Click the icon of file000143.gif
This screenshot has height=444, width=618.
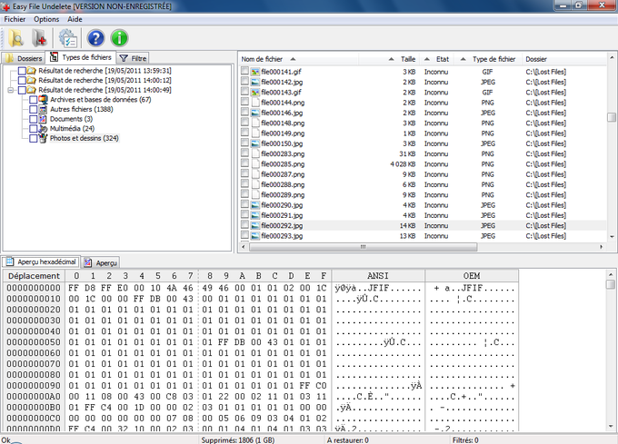click(x=255, y=92)
